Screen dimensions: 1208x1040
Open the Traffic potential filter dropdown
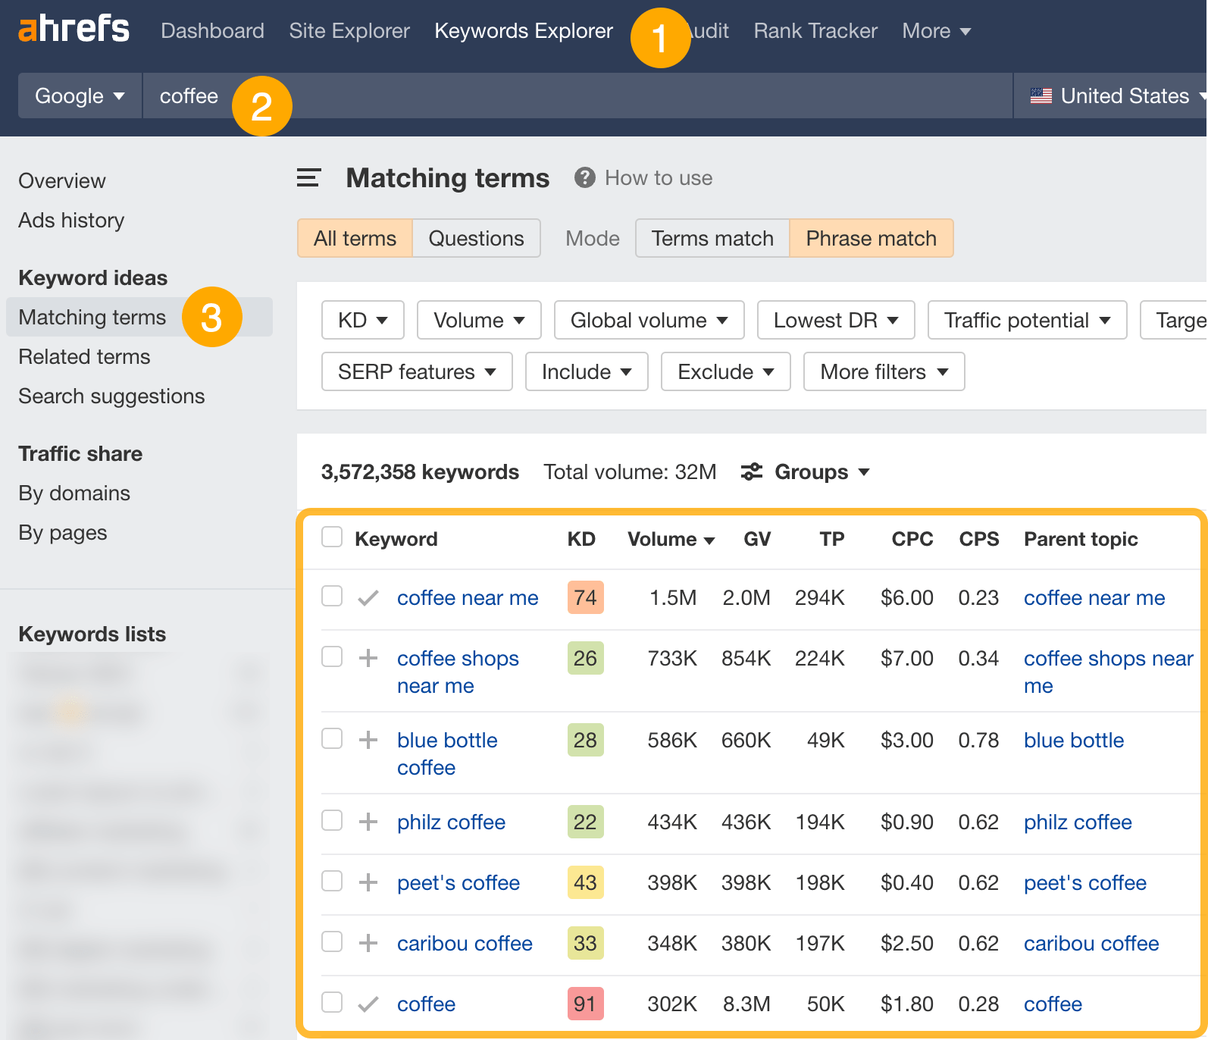1028,320
